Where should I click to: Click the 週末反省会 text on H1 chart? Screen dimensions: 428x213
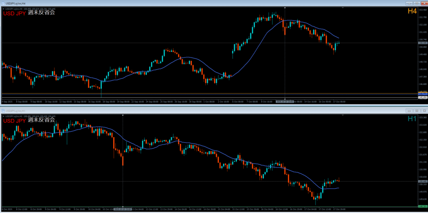(x=41, y=120)
